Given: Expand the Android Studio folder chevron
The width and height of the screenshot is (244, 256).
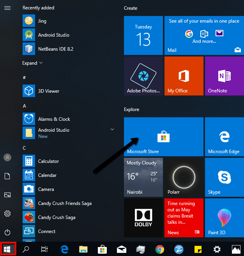Looking at the screenshot, I should [112, 129].
